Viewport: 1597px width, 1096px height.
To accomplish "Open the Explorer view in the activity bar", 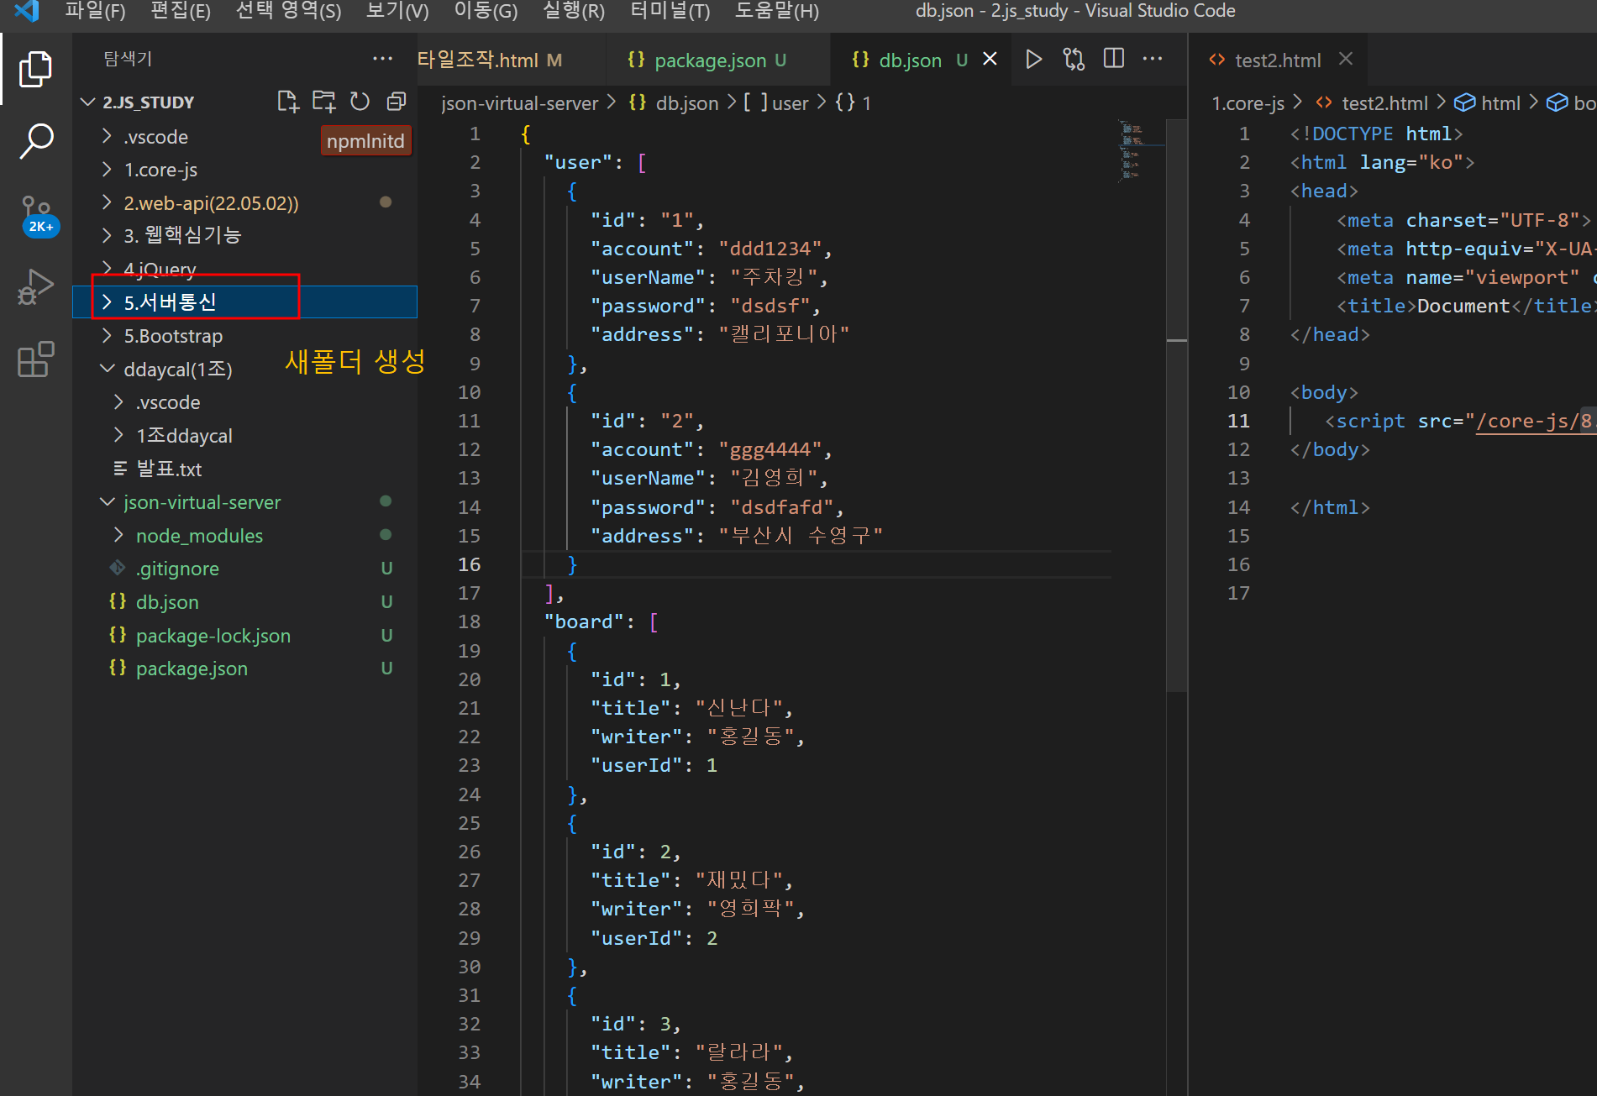I will point(35,70).
